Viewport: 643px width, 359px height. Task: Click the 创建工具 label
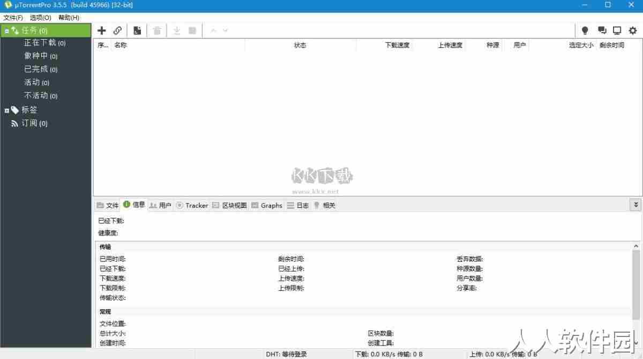(x=381, y=343)
